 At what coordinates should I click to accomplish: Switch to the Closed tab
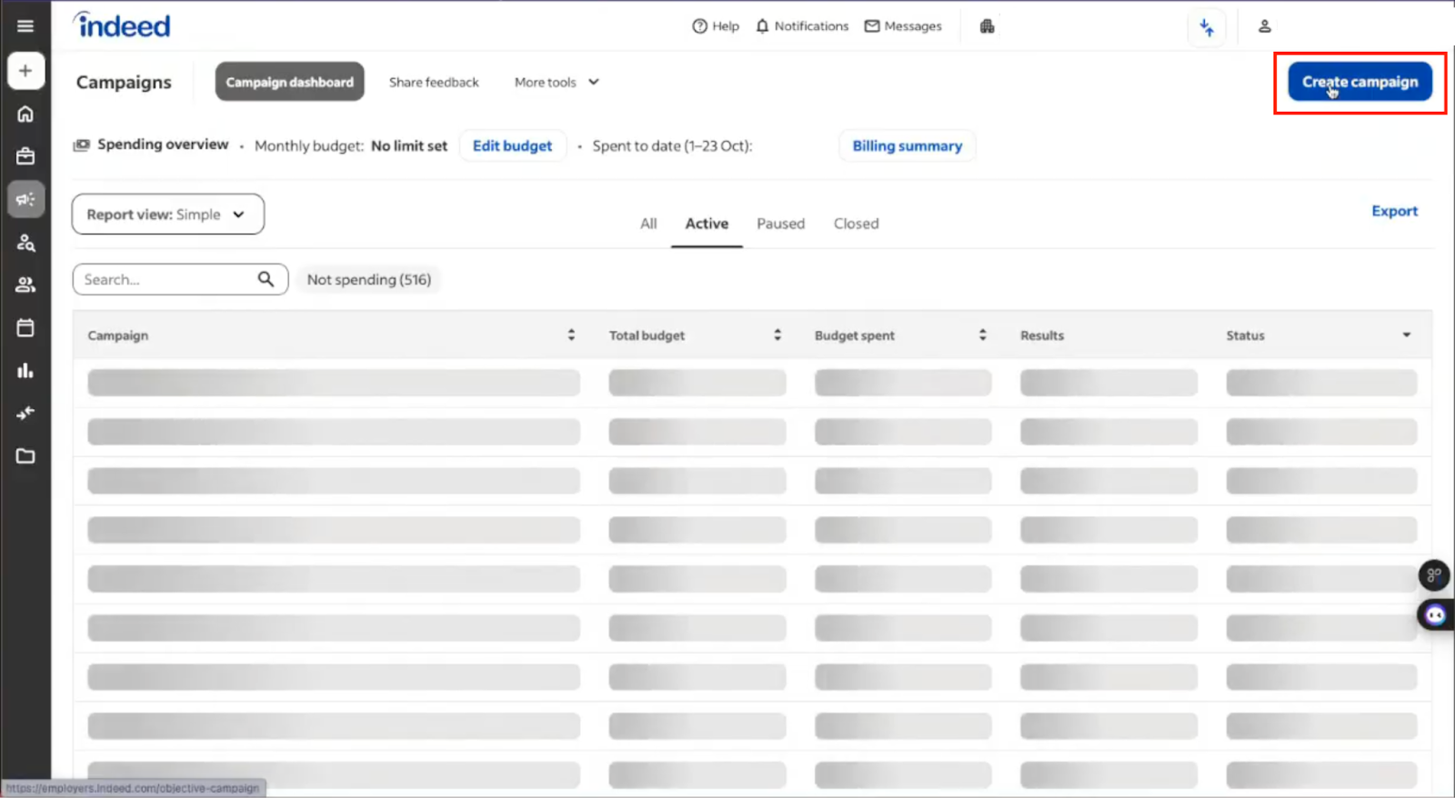856,224
